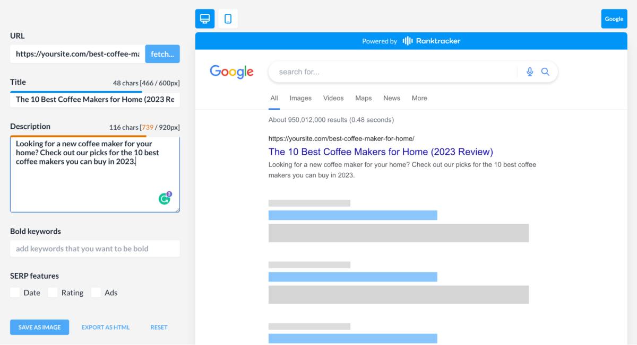The image size is (637, 345).
Task: Click inside the Title input field
Action: pos(95,100)
